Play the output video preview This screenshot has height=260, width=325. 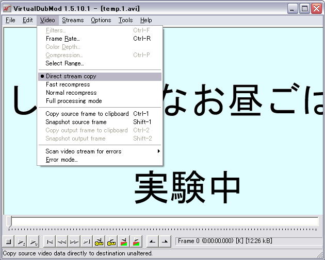tap(33, 241)
